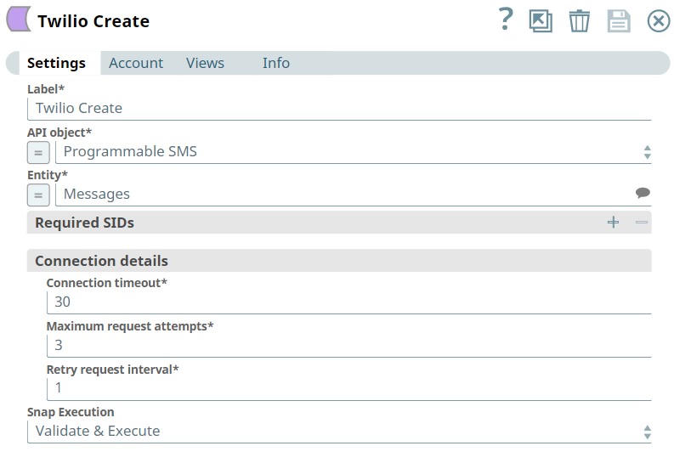
Task: Open the Info tab
Action: point(276,63)
